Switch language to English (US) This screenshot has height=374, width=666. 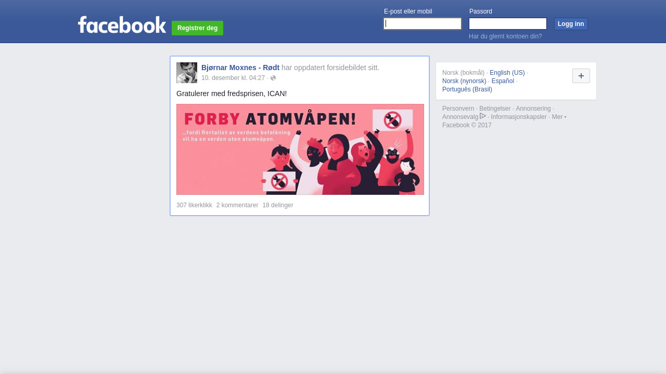[507, 73]
